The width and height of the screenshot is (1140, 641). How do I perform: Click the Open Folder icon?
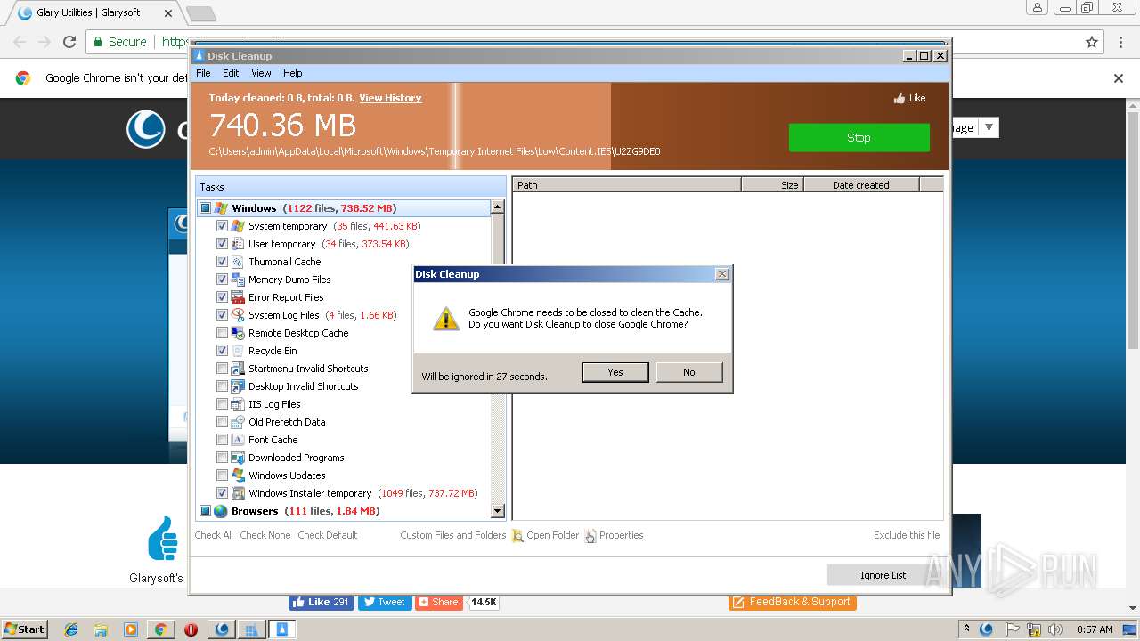tap(517, 536)
